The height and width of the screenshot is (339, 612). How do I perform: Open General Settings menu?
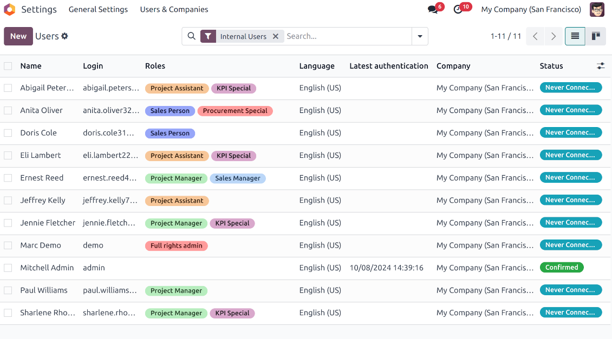(98, 10)
